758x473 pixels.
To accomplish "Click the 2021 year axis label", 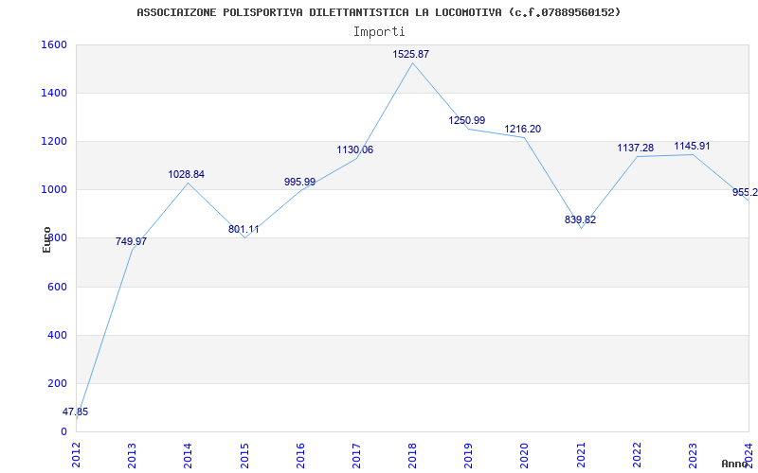I will click(x=581, y=455).
